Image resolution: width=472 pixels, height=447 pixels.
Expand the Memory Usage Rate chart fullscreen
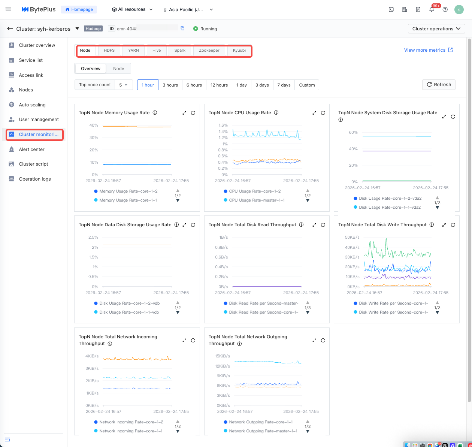click(x=184, y=113)
